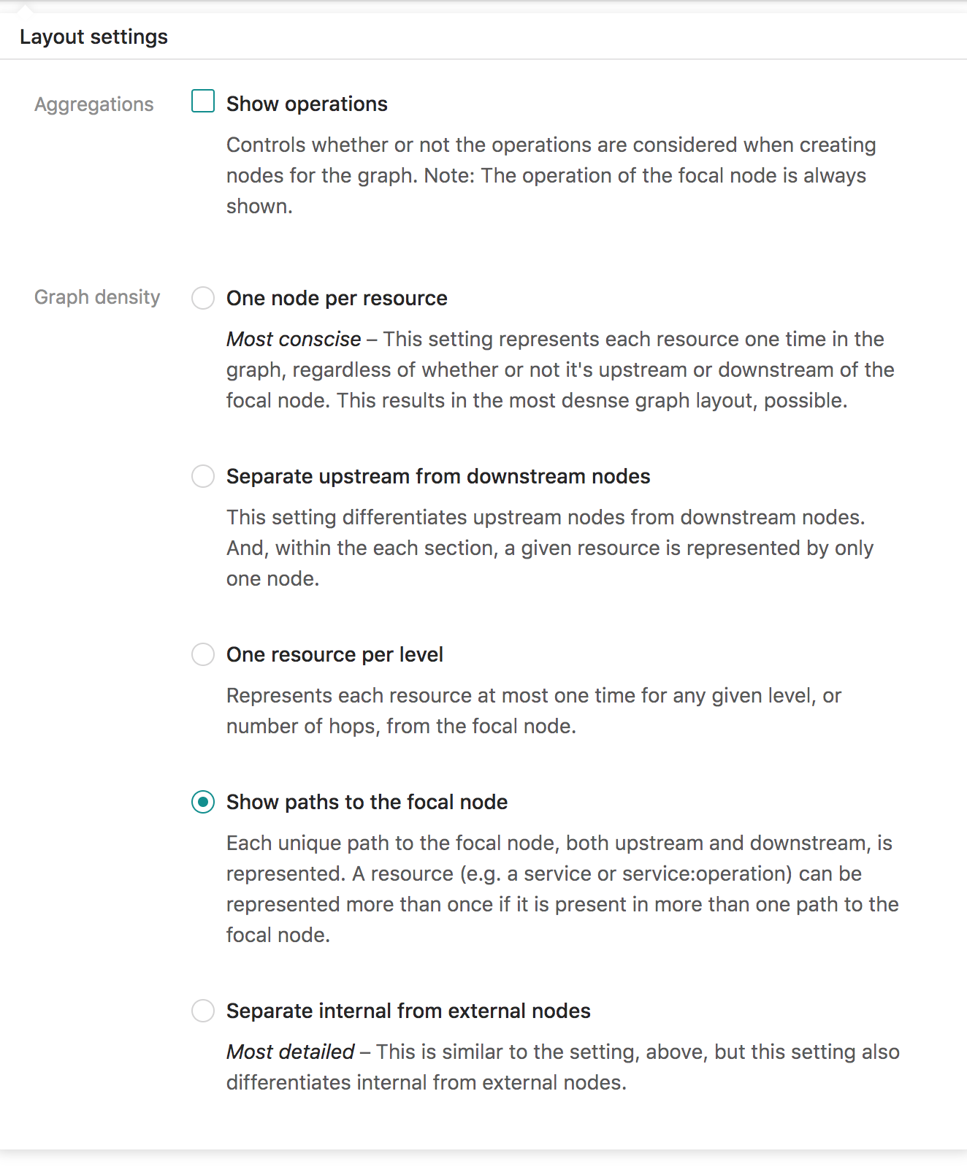
Task: Click 'Separate internal from external nodes' label text
Action: 408,1011
